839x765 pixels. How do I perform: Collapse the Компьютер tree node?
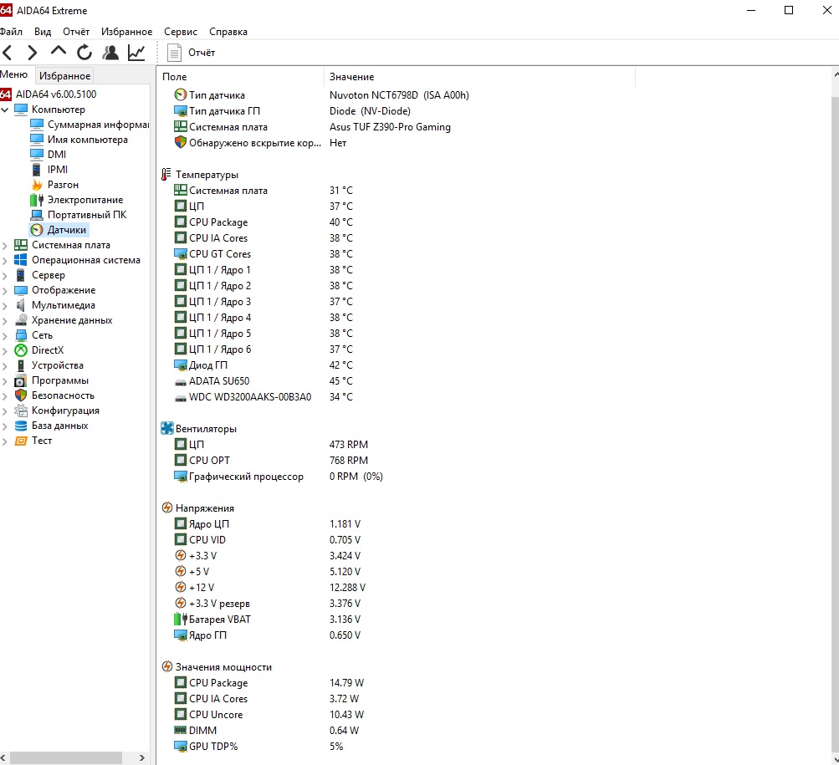point(5,110)
